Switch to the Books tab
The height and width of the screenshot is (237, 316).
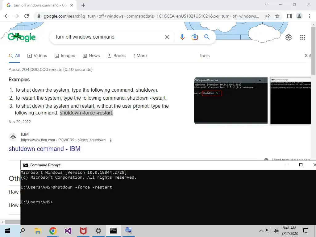[x=117, y=56]
